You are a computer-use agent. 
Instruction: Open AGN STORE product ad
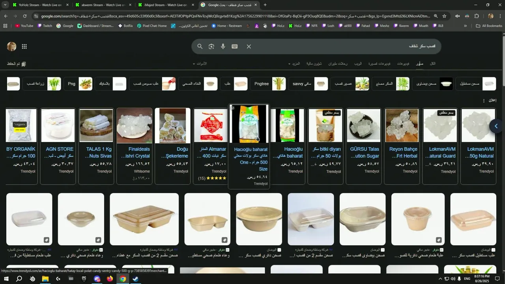pos(58,146)
